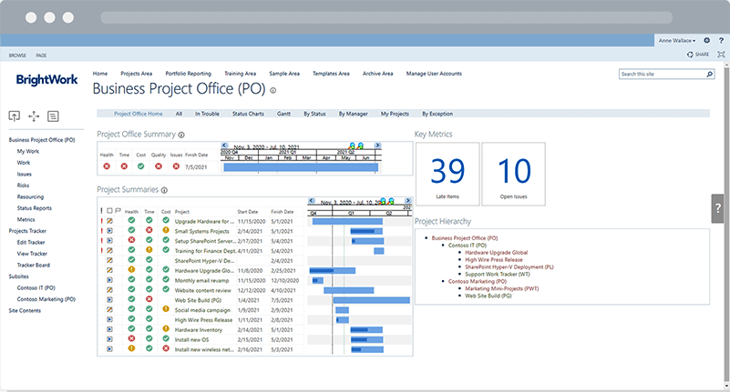Open the Hardware Upgrade Global hierarchy link
Image resolution: width=730 pixels, height=392 pixels.
[x=496, y=252]
